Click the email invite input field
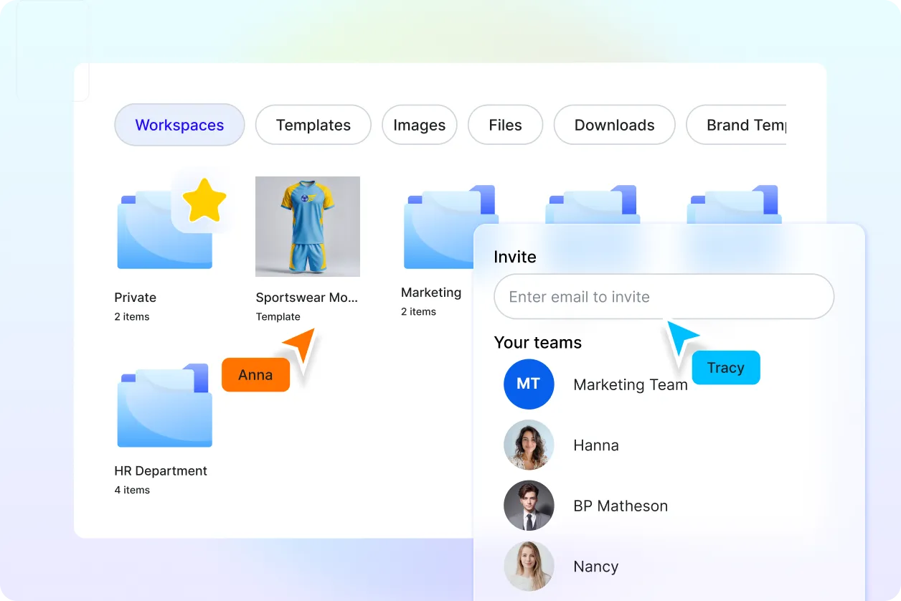Image resolution: width=901 pixels, height=601 pixels. click(x=664, y=296)
